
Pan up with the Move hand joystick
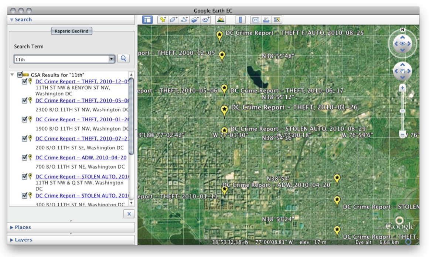pos(402,64)
